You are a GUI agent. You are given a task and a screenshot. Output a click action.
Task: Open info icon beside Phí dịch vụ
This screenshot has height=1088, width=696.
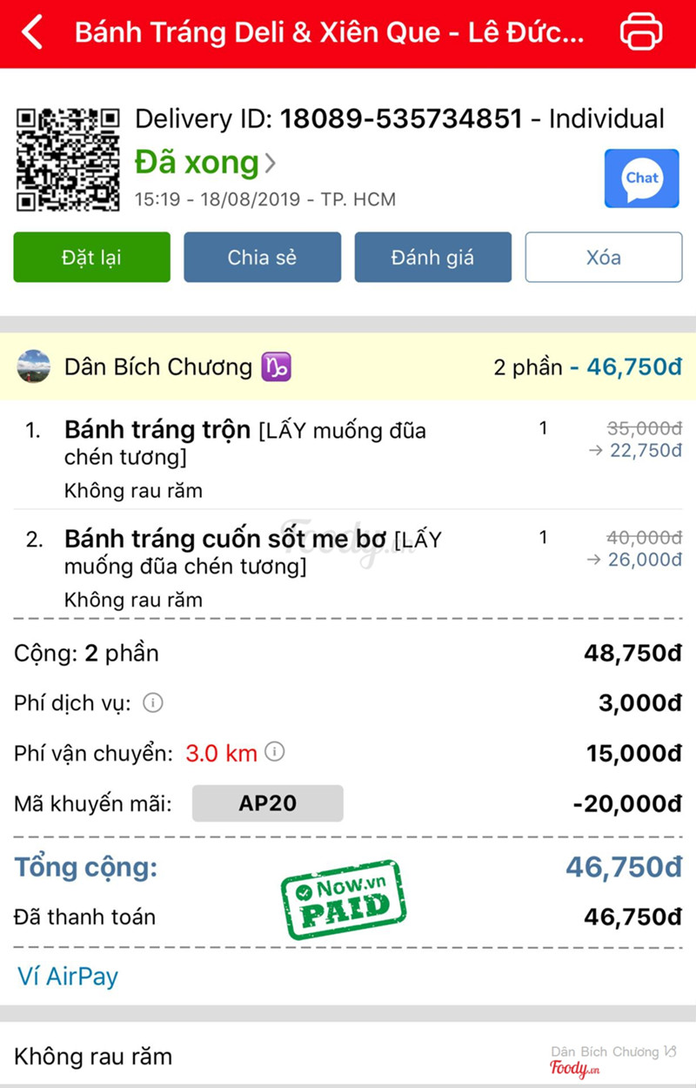pos(153,702)
